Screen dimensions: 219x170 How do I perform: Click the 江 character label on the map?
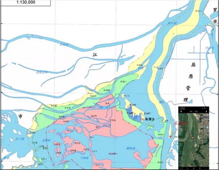tap(95, 54)
